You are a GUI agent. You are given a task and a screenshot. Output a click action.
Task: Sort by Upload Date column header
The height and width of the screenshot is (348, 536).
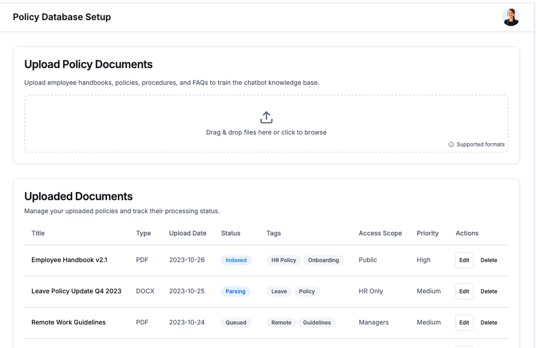(188, 233)
